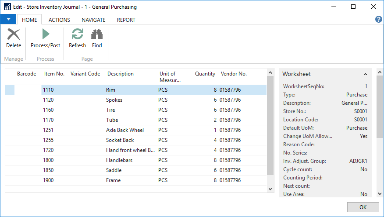This screenshot has height=217, width=384.
Task: Select the REPORT ribbon tab
Action: click(126, 20)
